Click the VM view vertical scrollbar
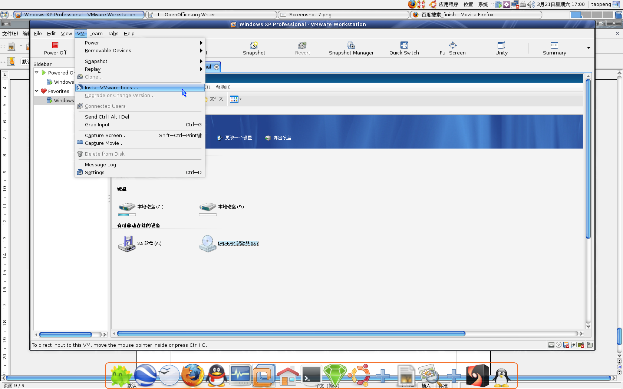Screen dimensions: 623x389 [x=588, y=159]
